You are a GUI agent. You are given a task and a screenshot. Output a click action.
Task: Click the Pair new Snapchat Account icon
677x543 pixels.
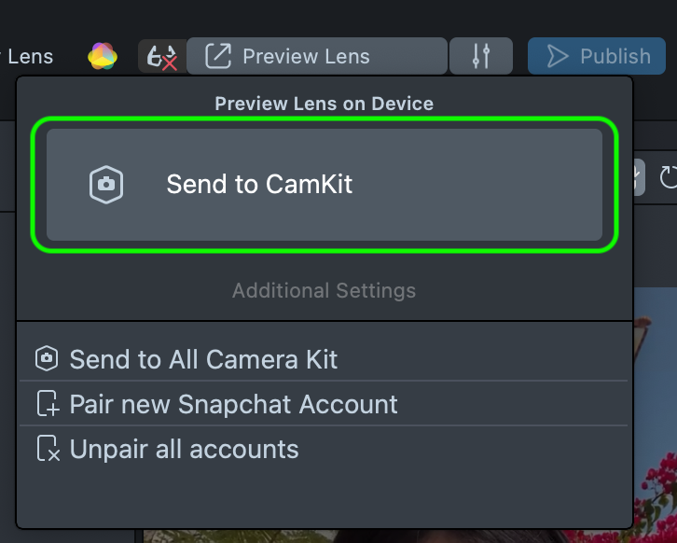click(47, 404)
